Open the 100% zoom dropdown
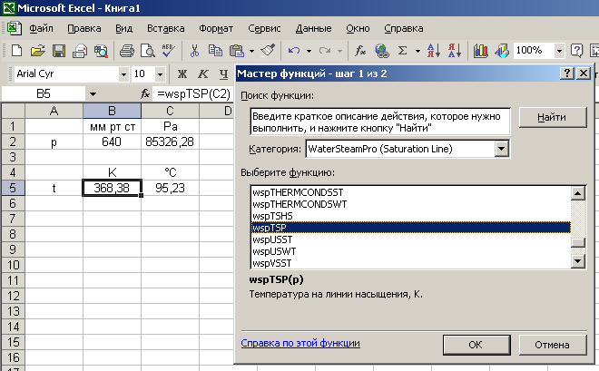The height and width of the screenshot is (371, 599). [x=559, y=51]
